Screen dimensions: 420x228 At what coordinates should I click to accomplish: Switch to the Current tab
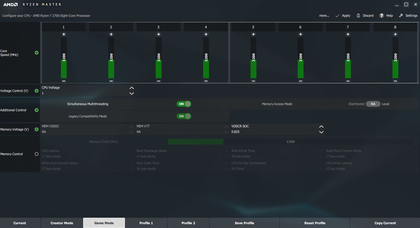(20, 223)
